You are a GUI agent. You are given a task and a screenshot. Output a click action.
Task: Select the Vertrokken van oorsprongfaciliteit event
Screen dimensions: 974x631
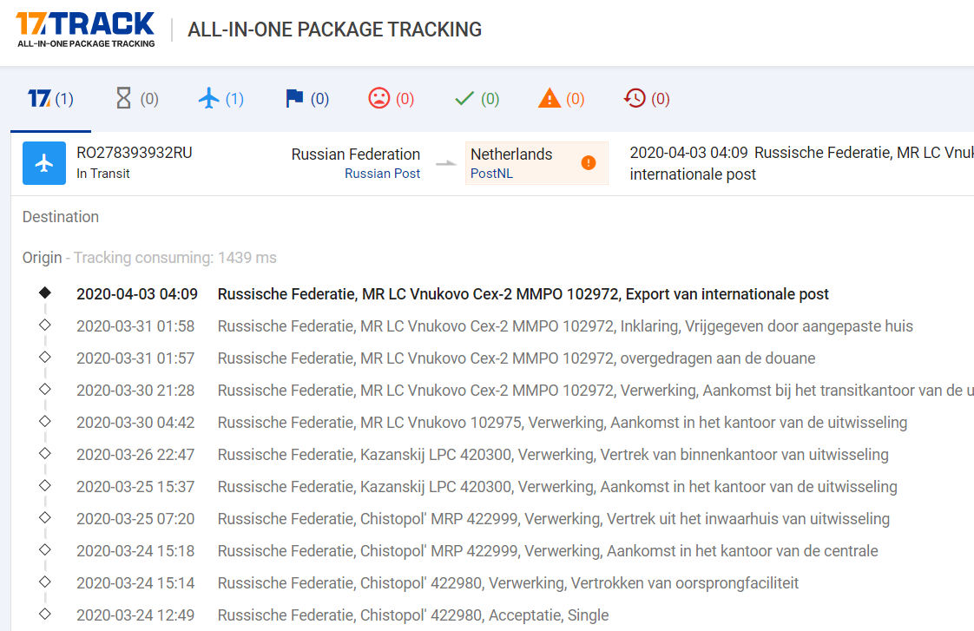(x=508, y=584)
